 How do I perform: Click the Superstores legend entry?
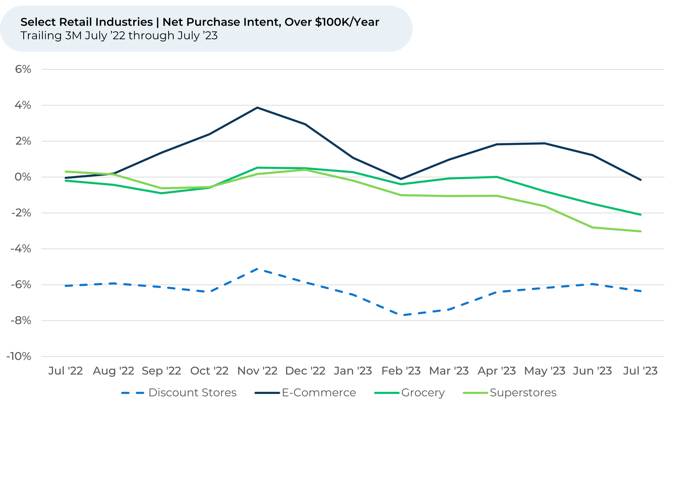point(510,393)
